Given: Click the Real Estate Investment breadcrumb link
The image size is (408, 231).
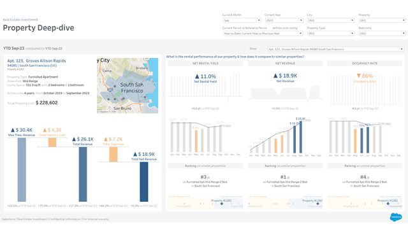Looking at the screenshot, I should click(20, 20).
